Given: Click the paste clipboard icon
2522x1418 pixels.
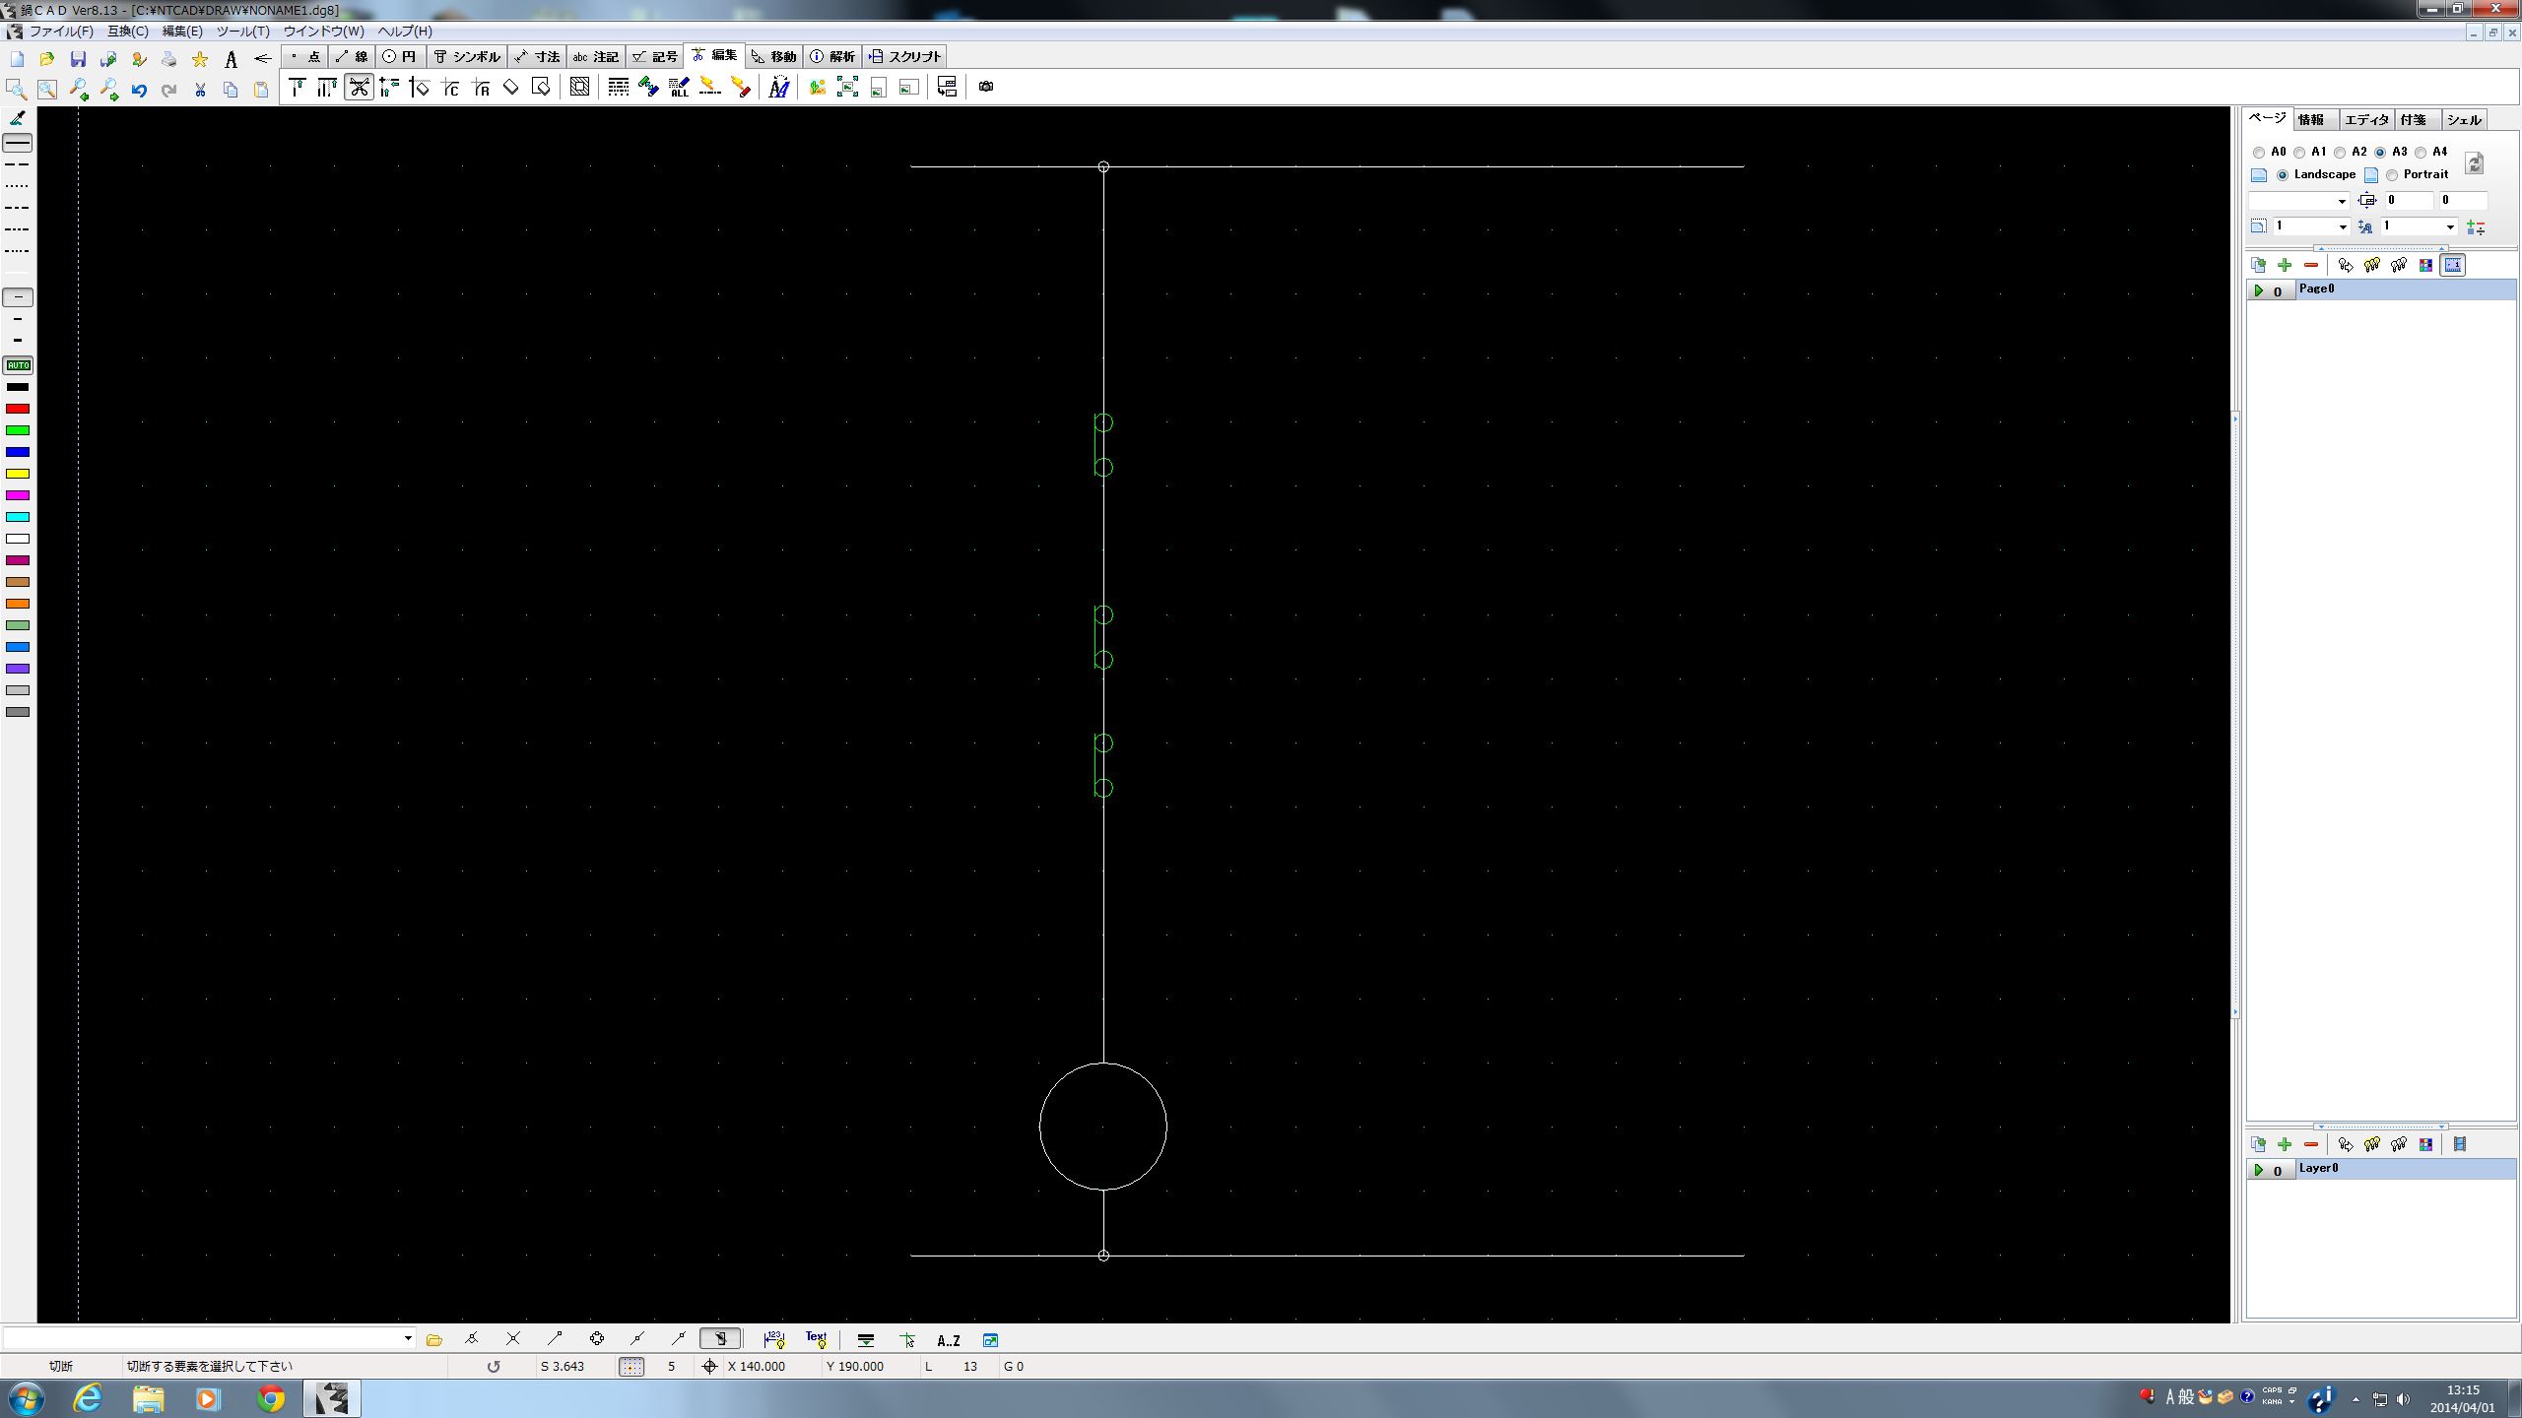Looking at the screenshot, I should [x=261, y=90].
